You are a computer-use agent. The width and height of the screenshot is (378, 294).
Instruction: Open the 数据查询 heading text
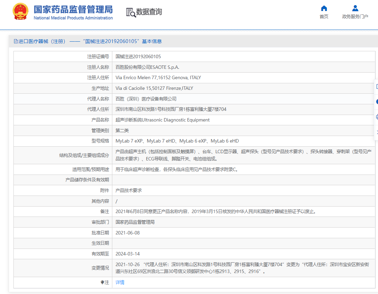coord(149,12)
